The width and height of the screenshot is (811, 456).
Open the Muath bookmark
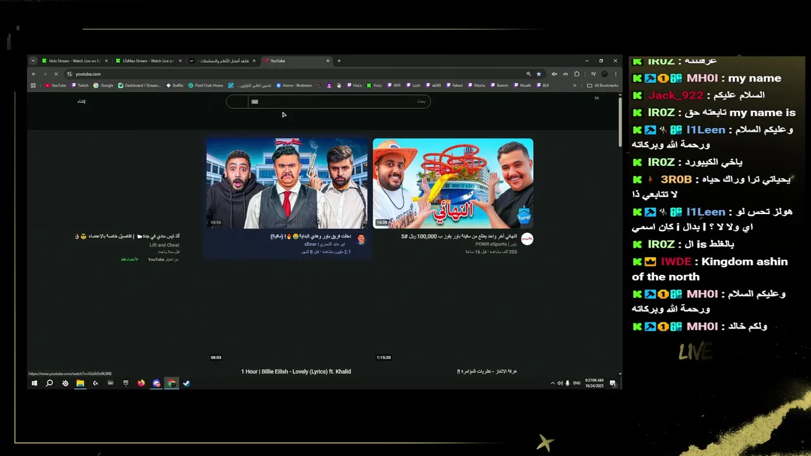(x=522, y=85)
